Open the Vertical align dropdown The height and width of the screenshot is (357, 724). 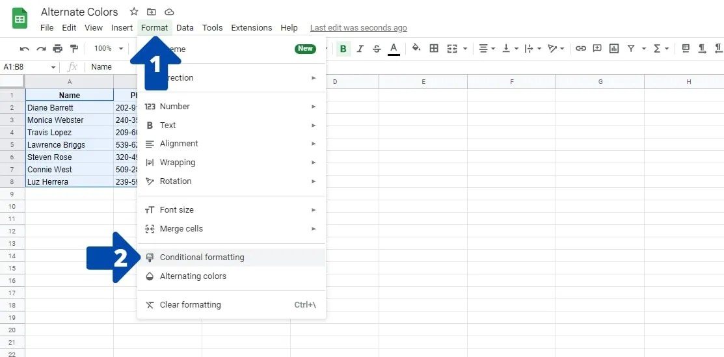[510, 49]
